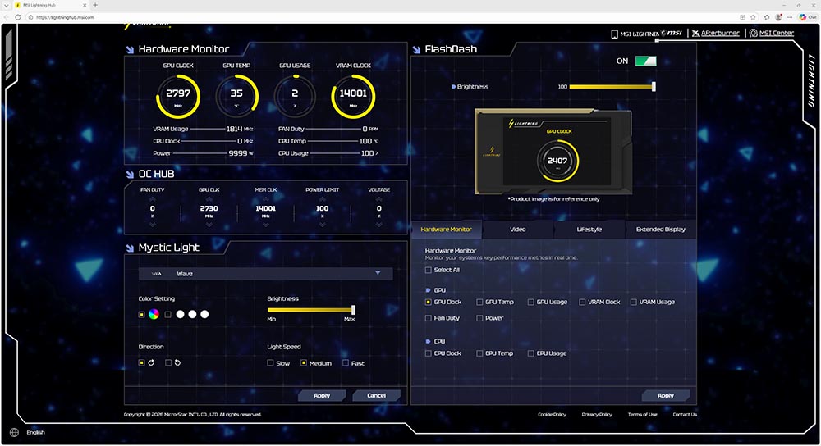
Task: Click the first white color swatch
Action: pos(180,314)
